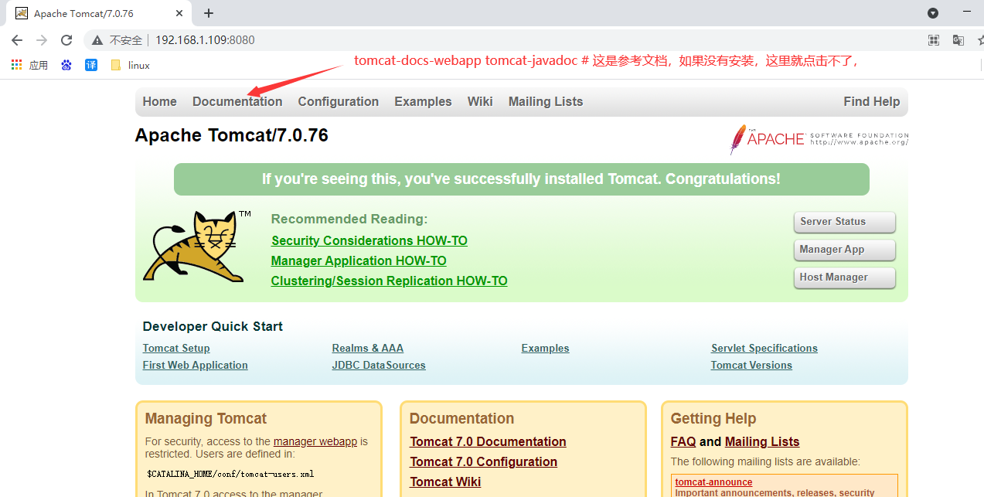984x497 pixels.
Task: Open the Tomcat Wiki link
Action: [x=445, y=482]
